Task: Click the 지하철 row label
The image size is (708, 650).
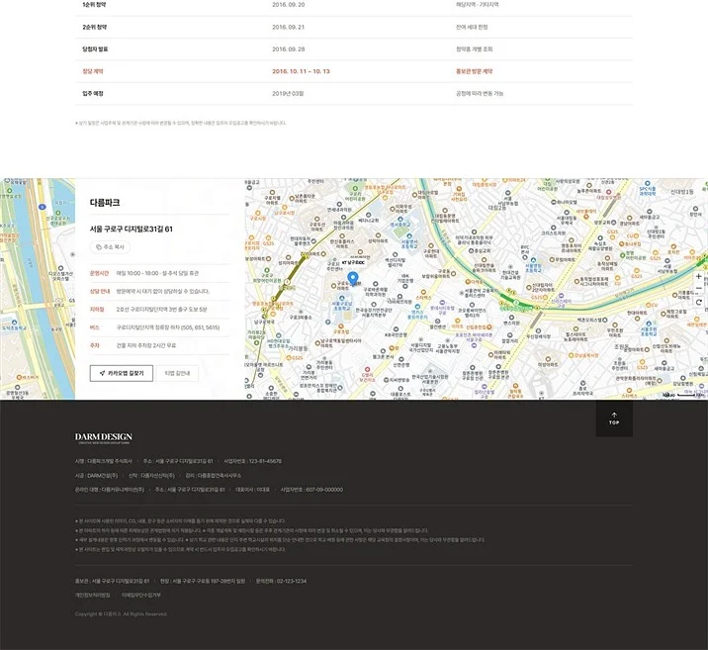Action: point(97,310)
